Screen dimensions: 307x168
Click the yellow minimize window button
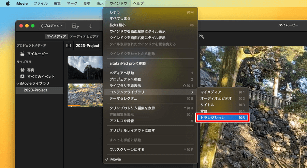[27, 26]
